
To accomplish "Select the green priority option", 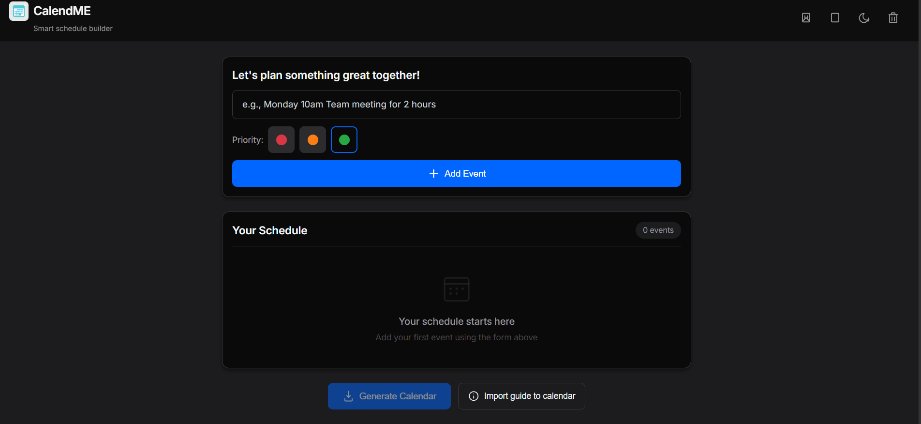I will click(344, 140).
